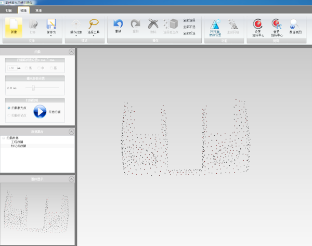Select the scan laser points radio button
This screenshot has height=246, width=312.
tap(9, 108)
